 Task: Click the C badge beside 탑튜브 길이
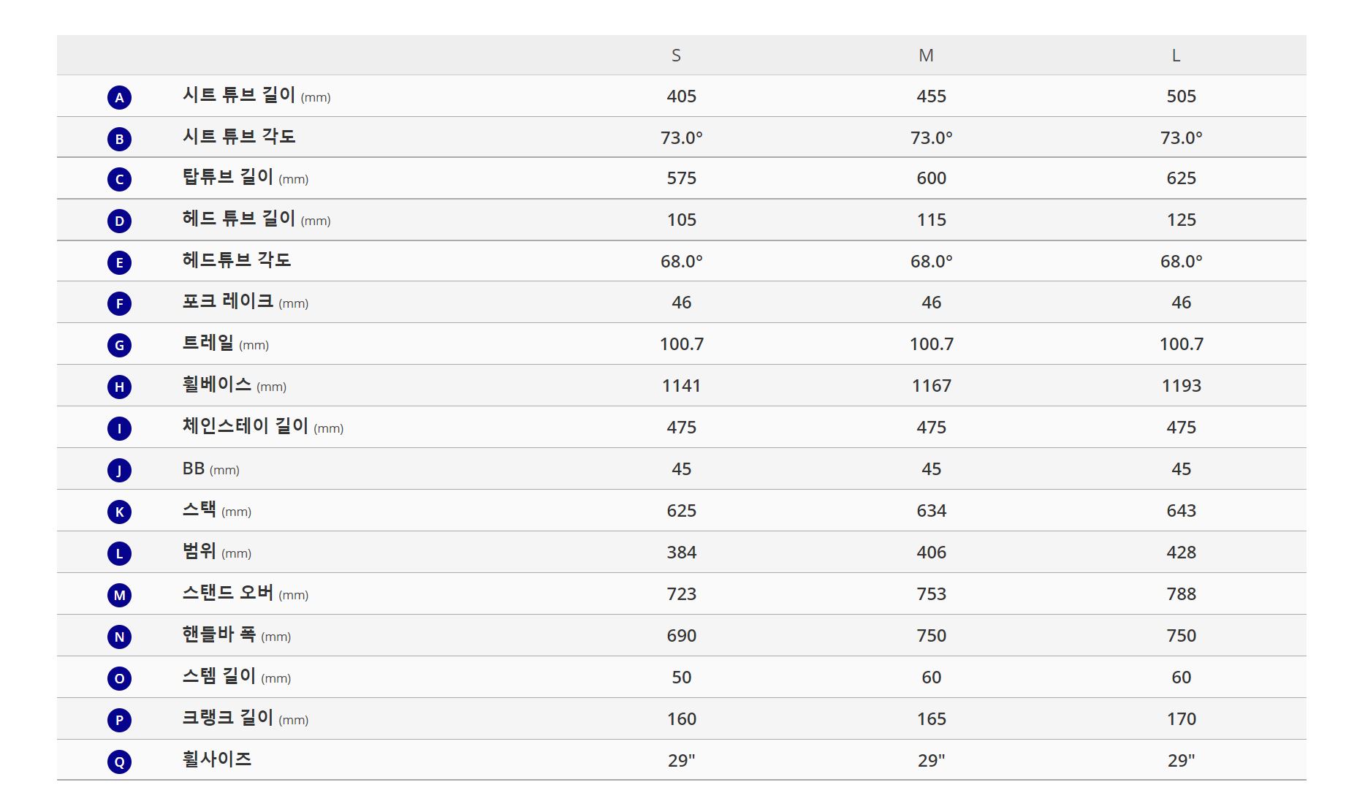(x=119, y=179)
